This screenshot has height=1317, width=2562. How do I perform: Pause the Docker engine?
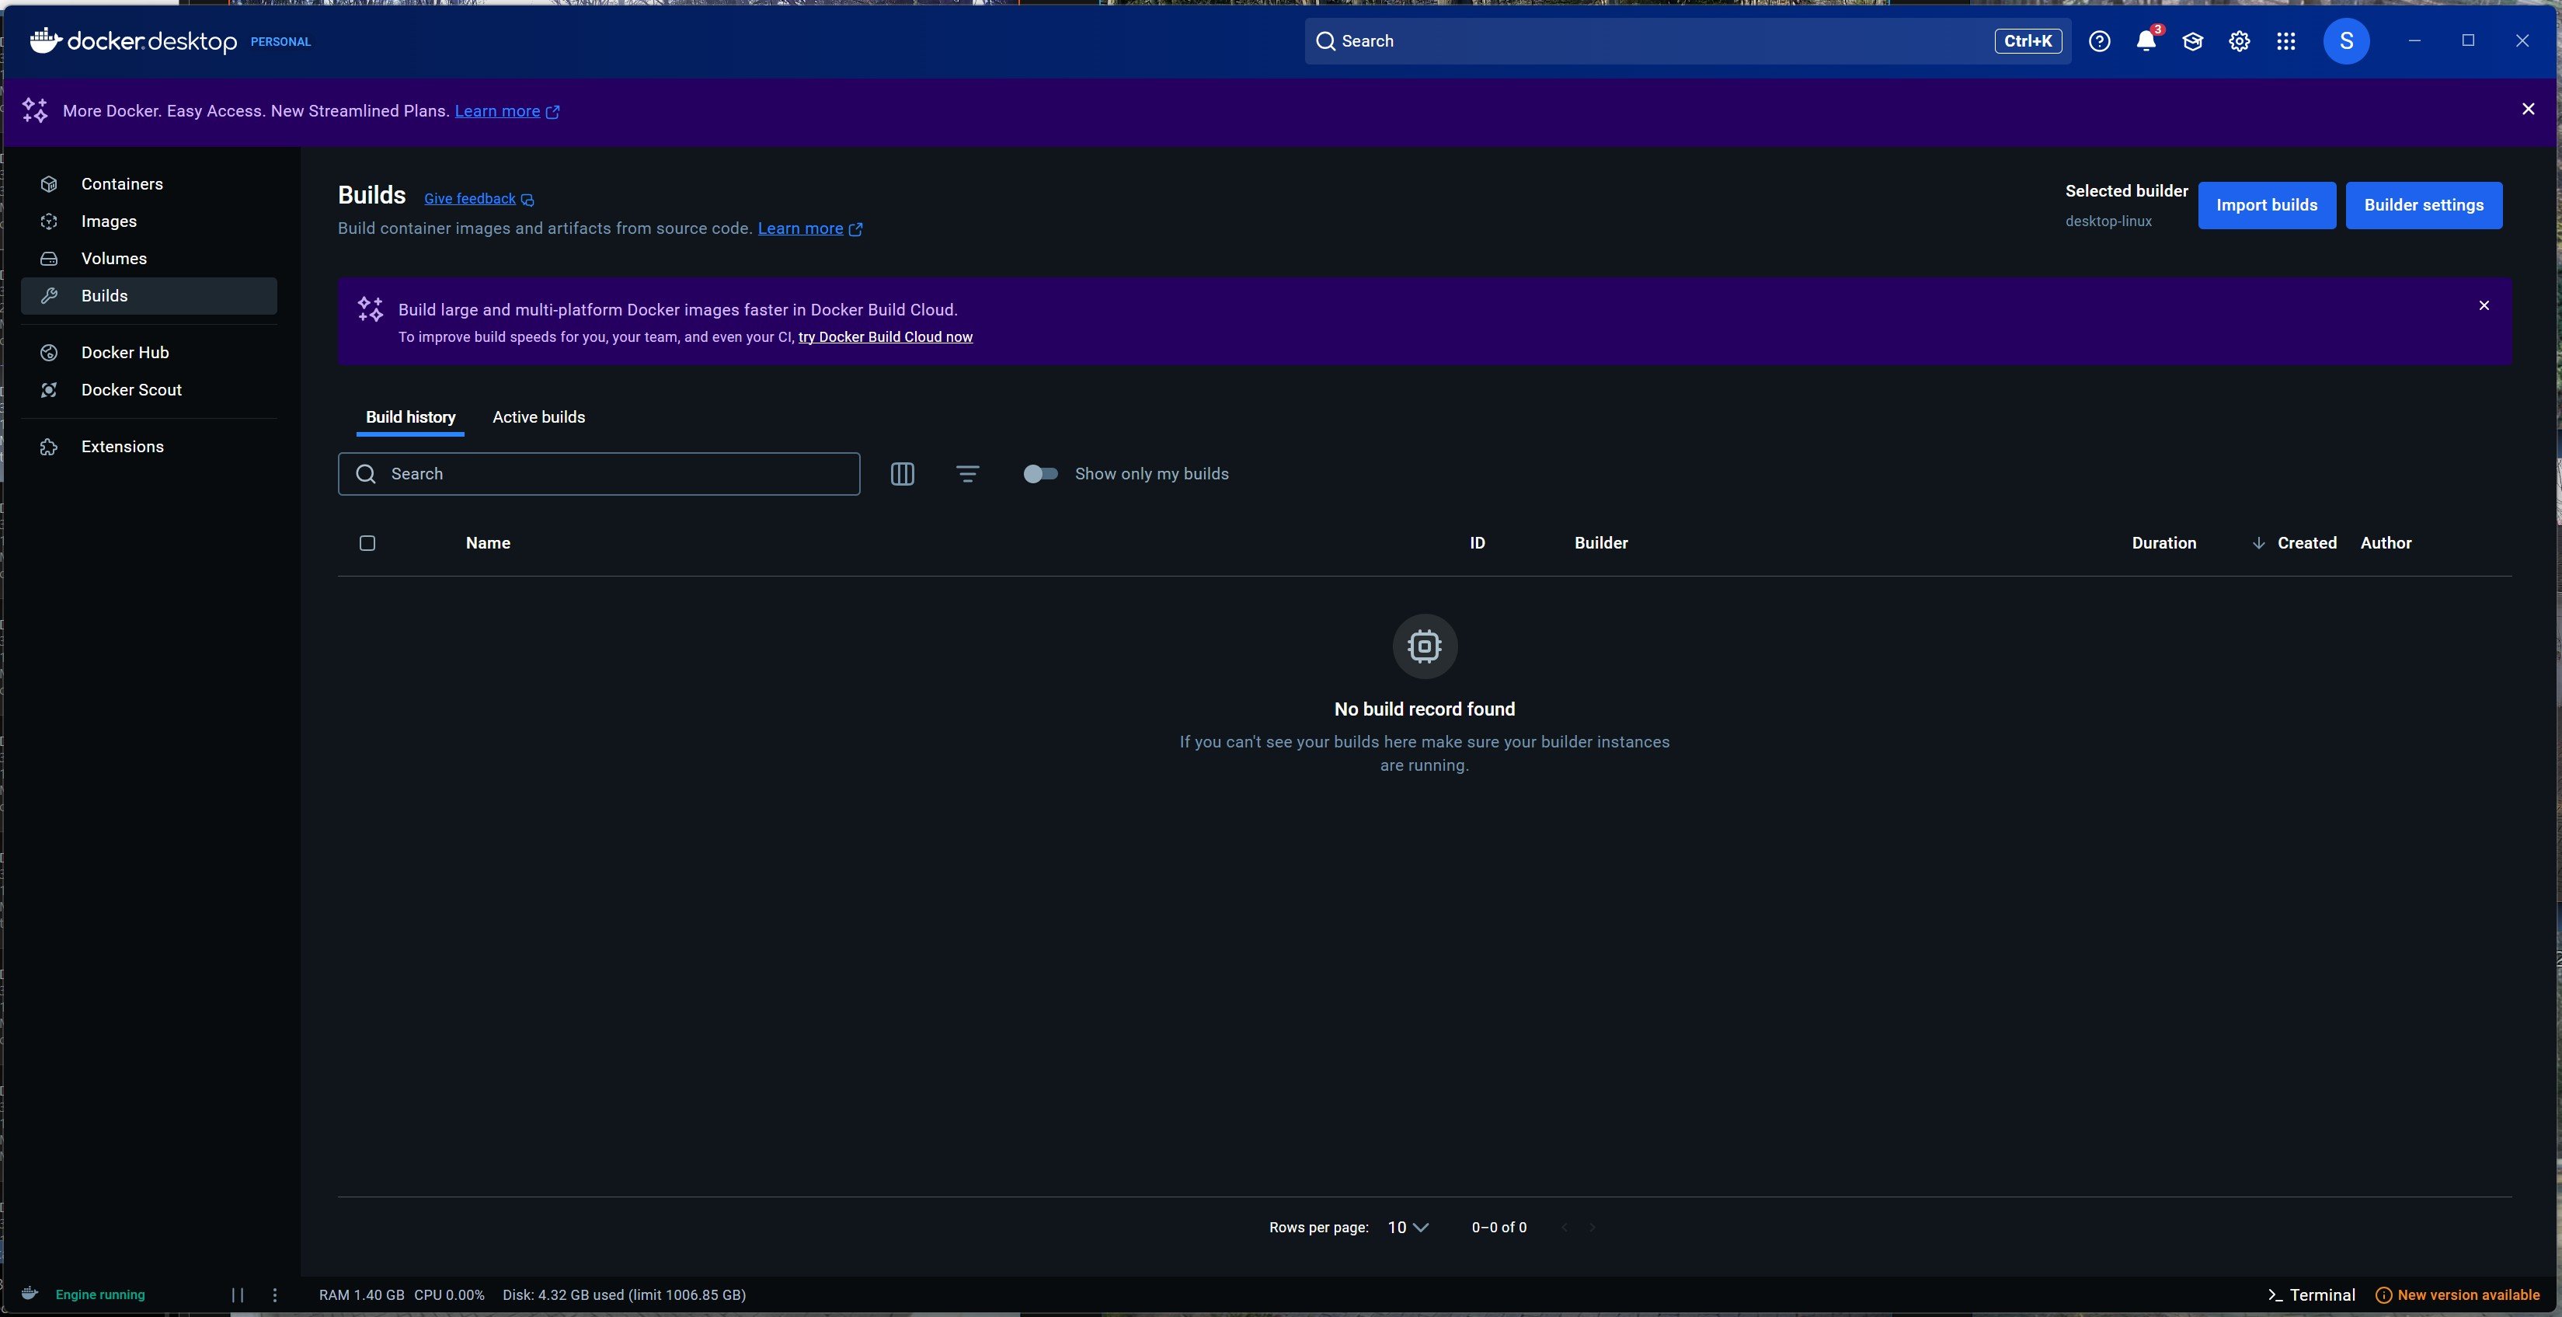pos(238,1294)
